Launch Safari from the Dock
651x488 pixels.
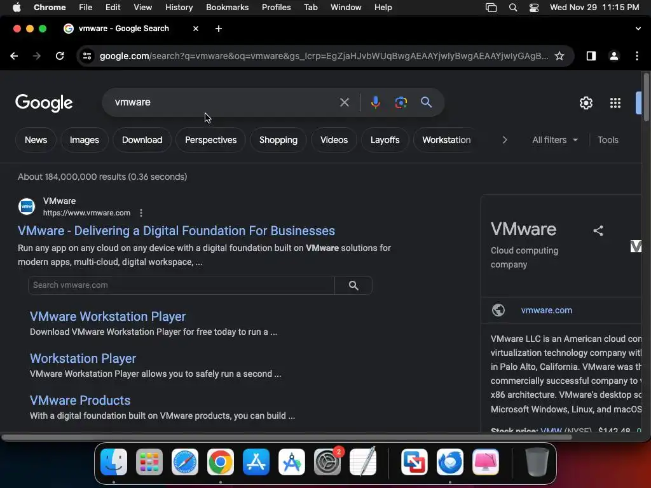point(185,462)
